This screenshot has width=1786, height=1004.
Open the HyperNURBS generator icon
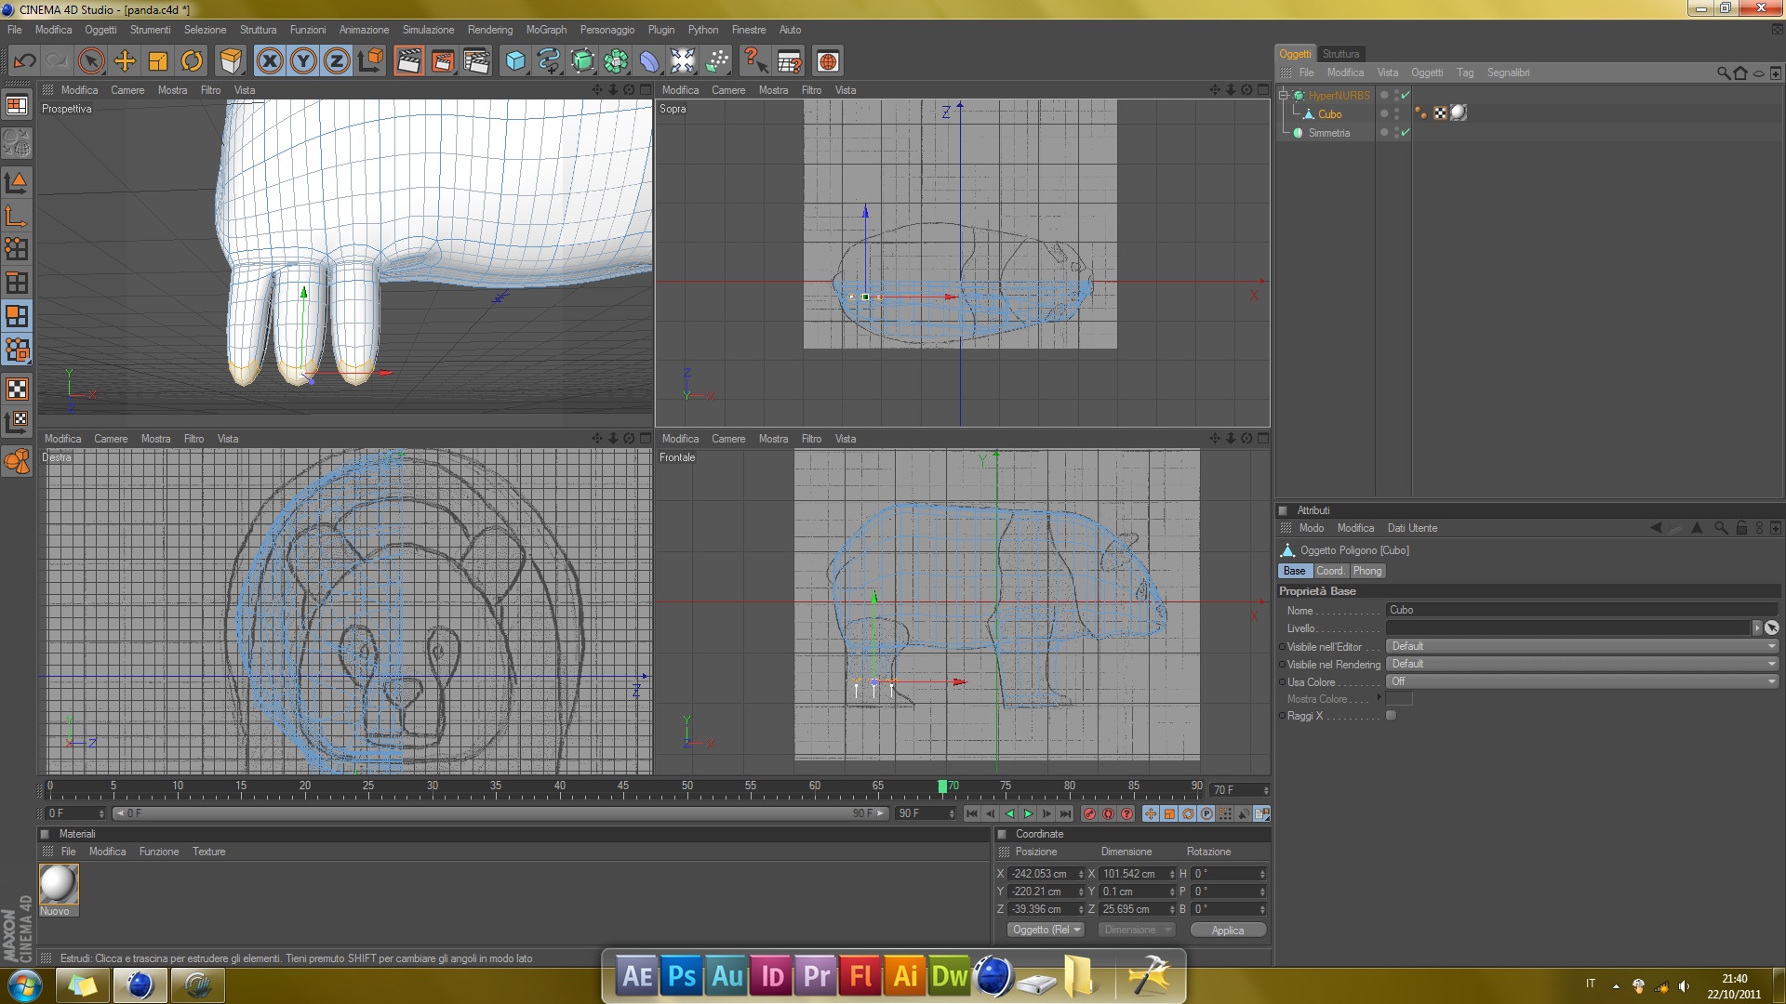tap(582, 61)
